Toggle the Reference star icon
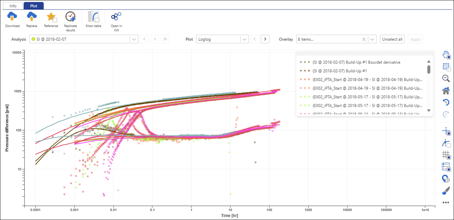Viewport: 454px width, 220px height. click(51, 17)
